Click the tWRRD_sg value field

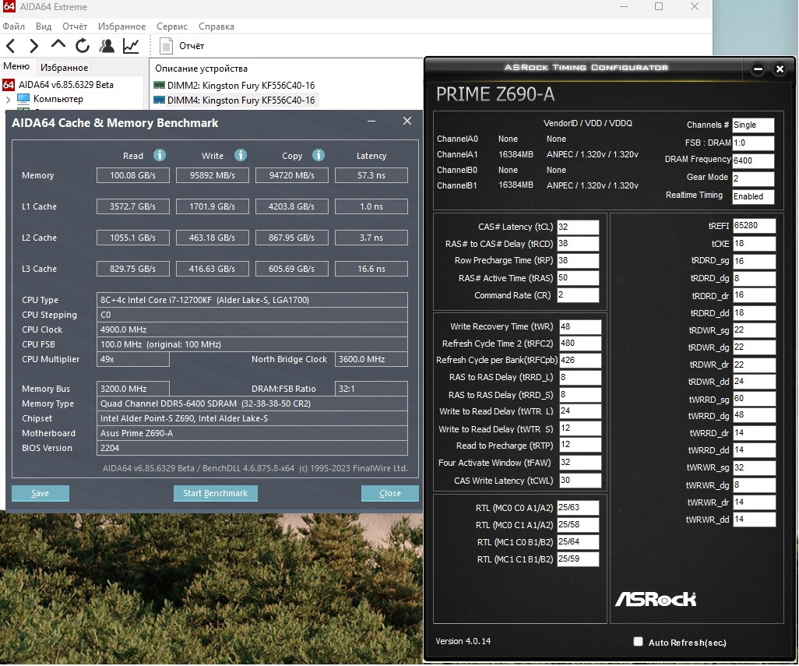click(x=754, y=399)
